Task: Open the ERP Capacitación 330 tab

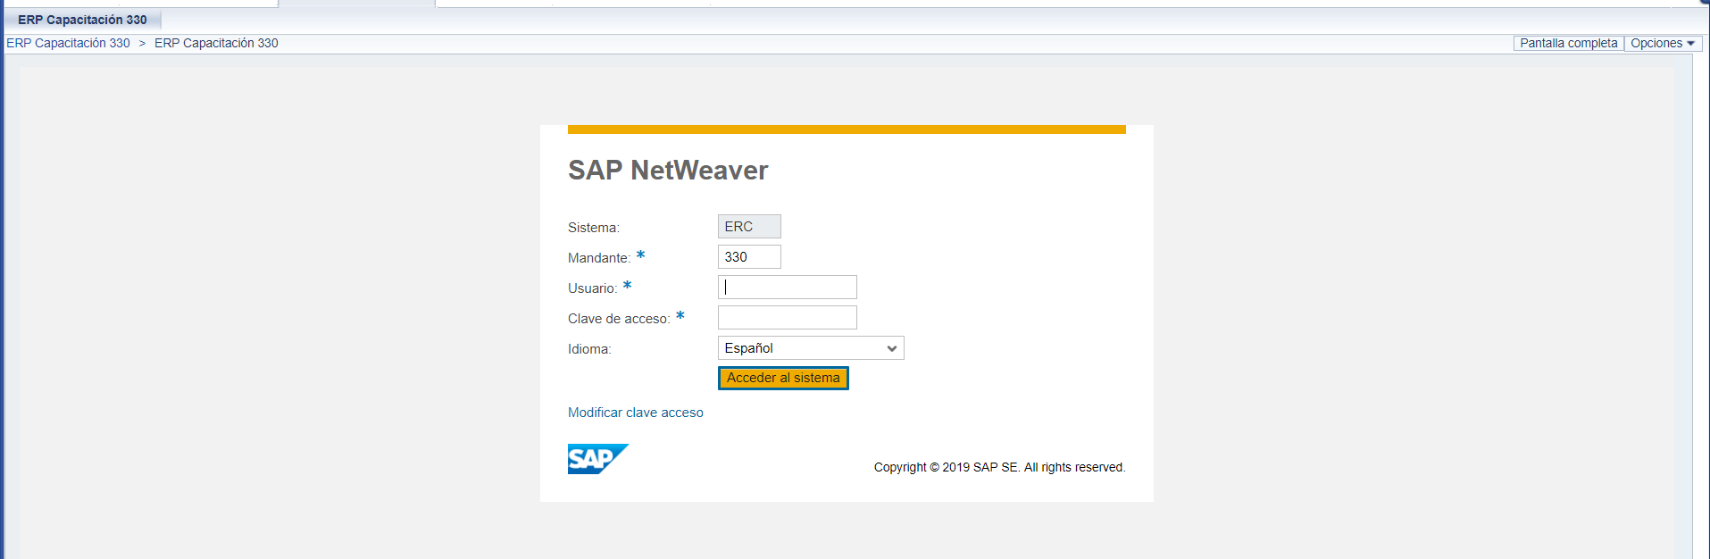Action: (82, 20)
